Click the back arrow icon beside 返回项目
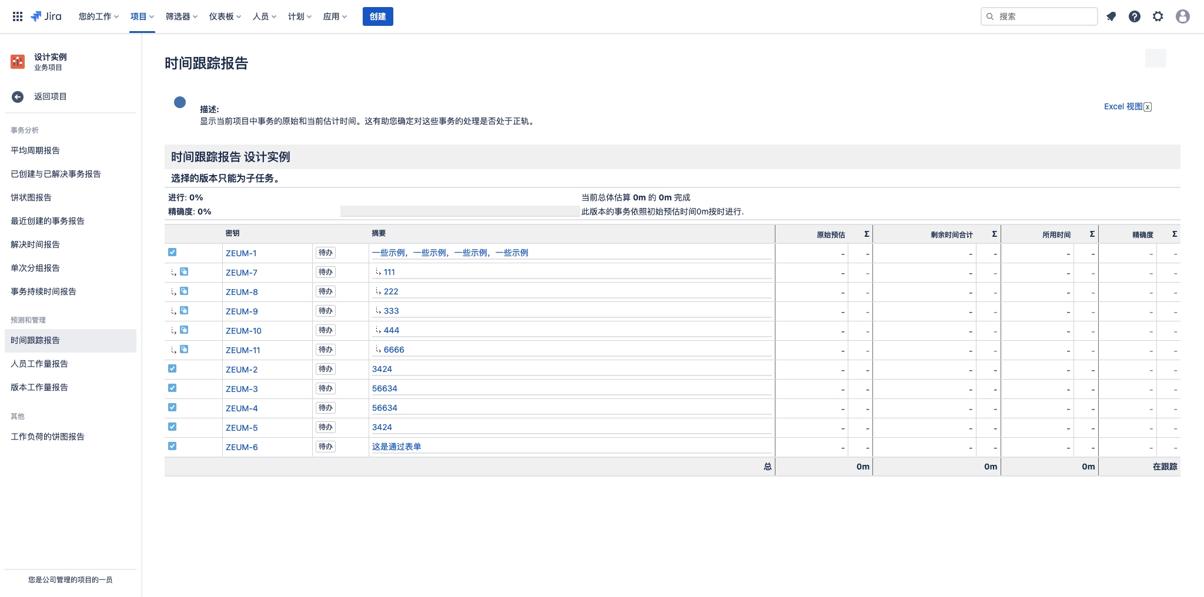 [18, 96]
